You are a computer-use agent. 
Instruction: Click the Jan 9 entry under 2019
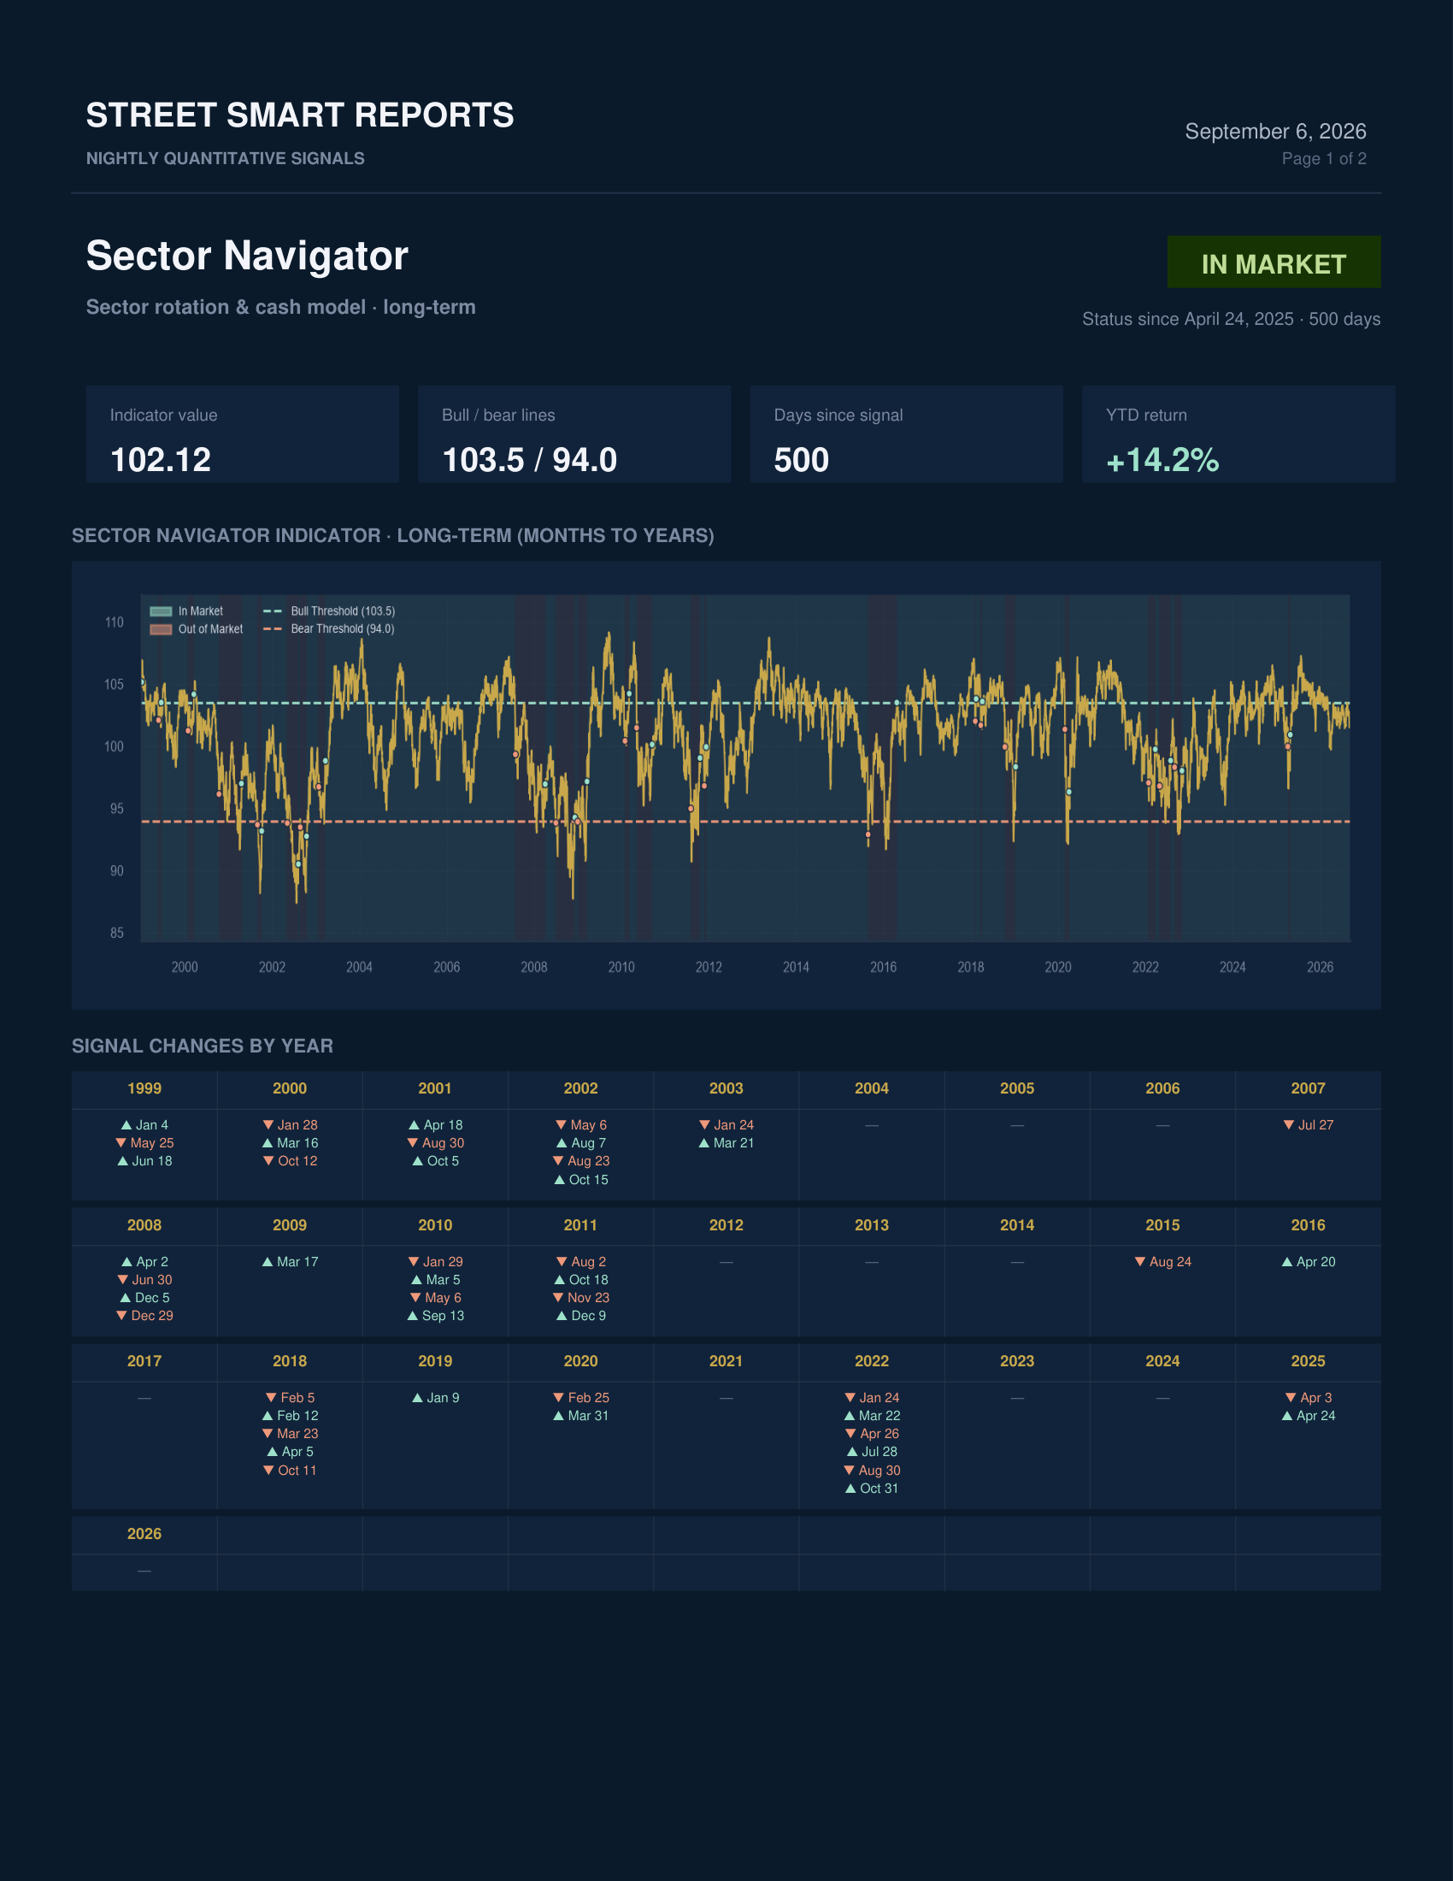click(436, 1398)
